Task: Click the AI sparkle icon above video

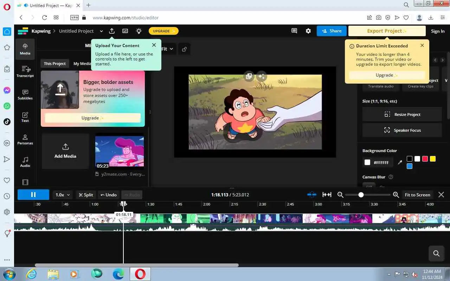Action: coord(261,76)
